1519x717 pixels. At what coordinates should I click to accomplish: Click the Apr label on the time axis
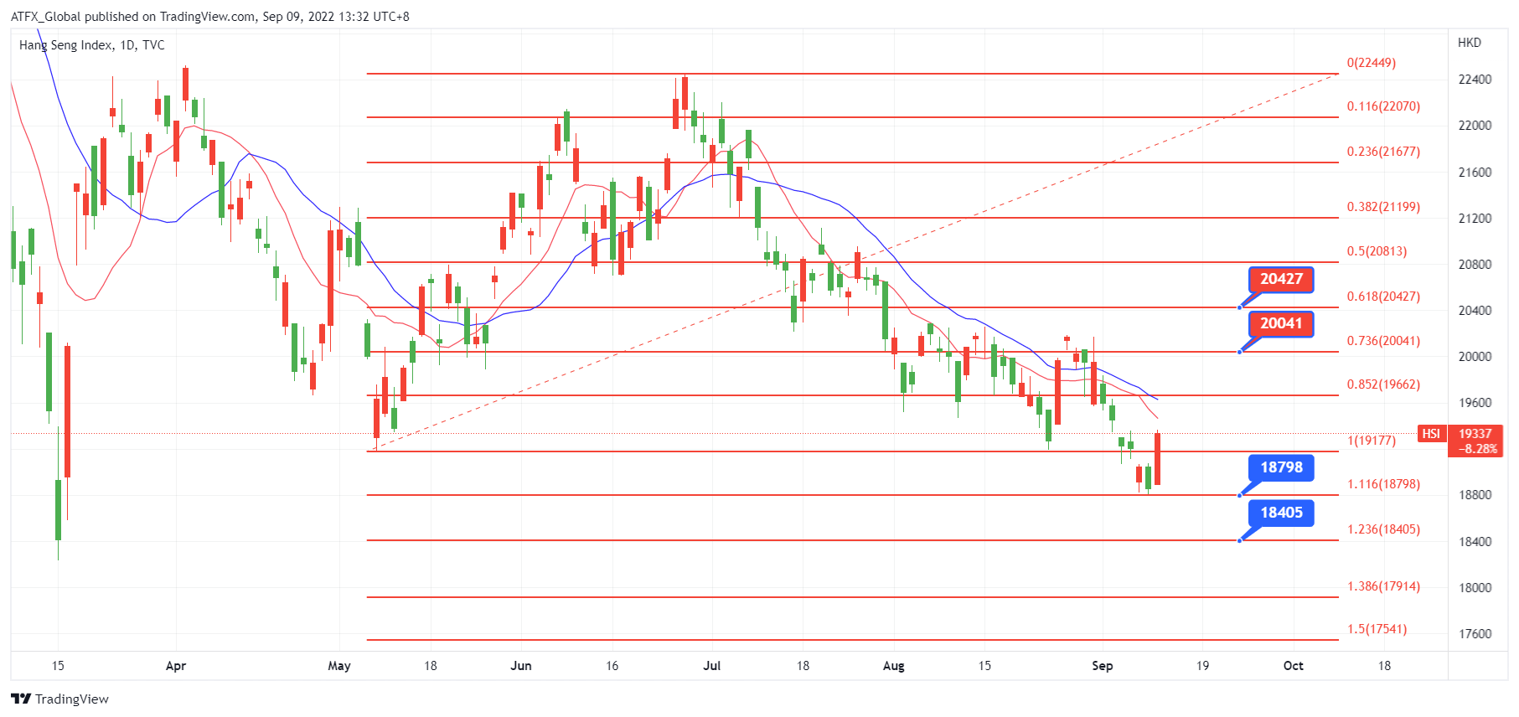pyautogui.click(x=176, y=666)
